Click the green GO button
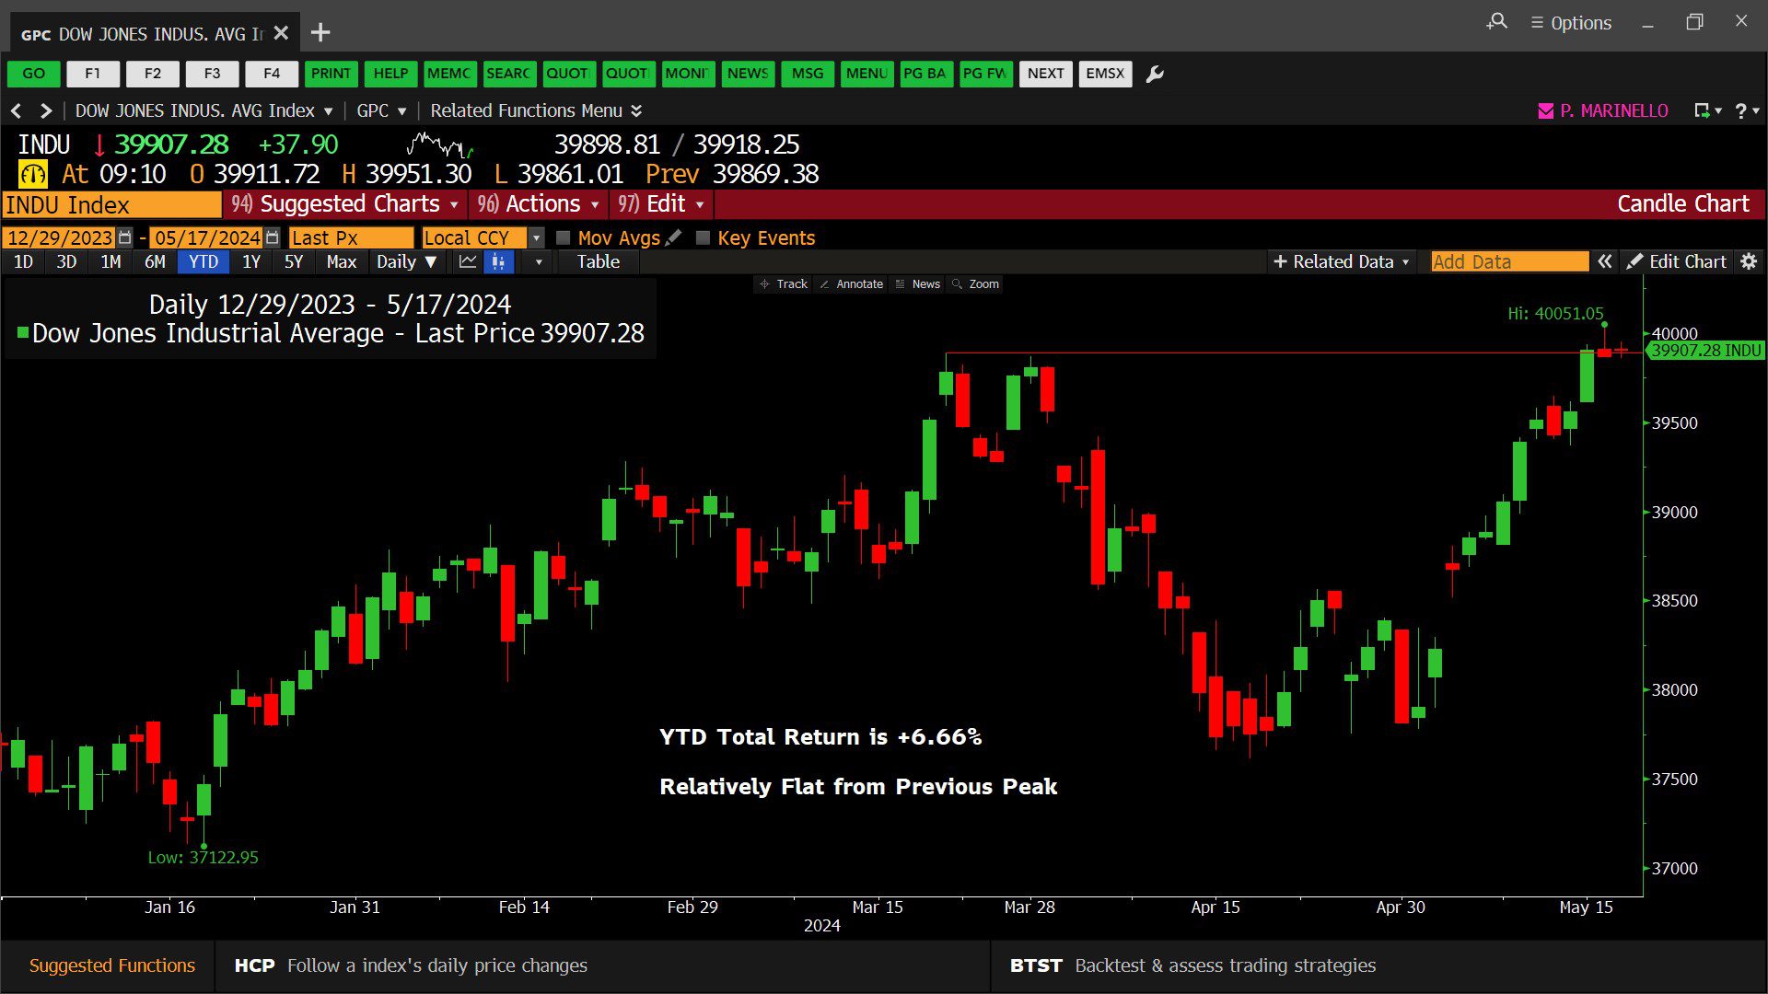The width and height of the screenshot is (1768, 994). click(34, 74)
